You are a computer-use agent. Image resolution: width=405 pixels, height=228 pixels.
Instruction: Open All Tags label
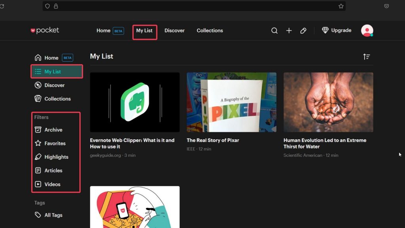pos(53,215)
